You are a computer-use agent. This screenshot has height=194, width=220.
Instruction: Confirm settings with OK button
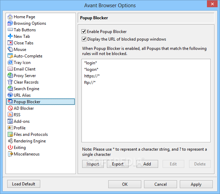(x=125, y=184)
